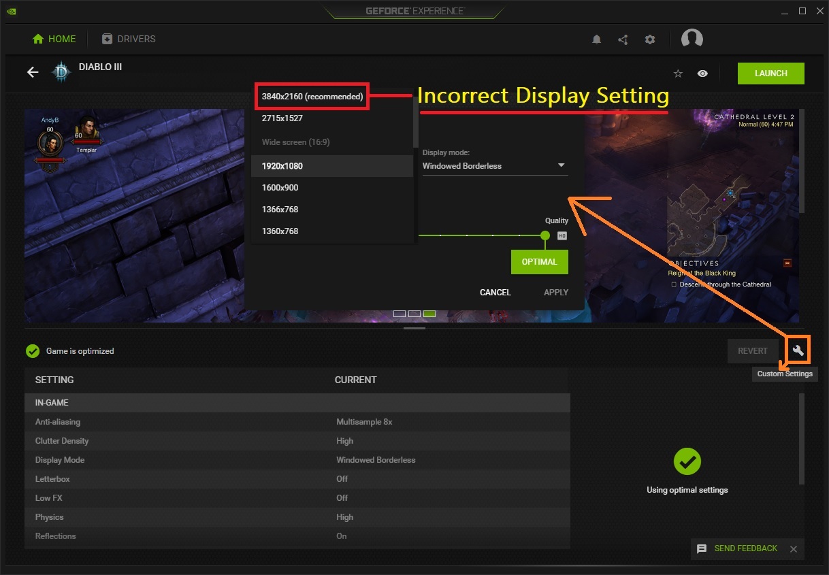Select first screenshot carousel indicator
Image resolution: width=829 pixels, height=575 pixels.
click(x=400, y=314)
